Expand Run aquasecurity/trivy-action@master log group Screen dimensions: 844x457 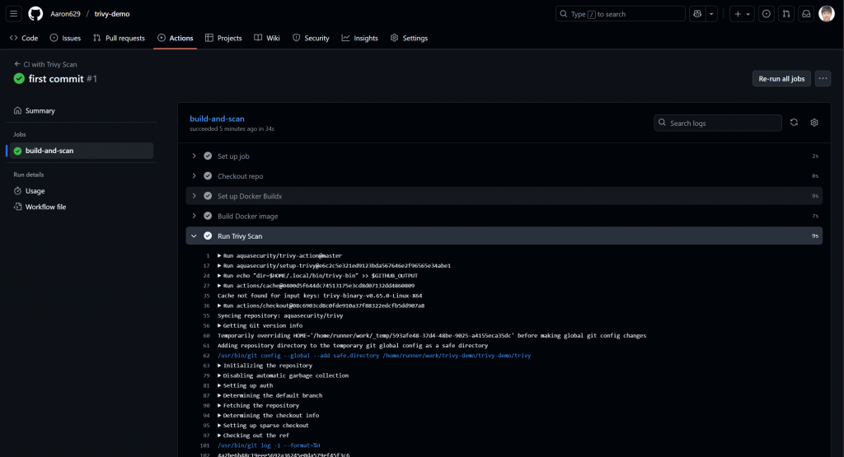click(x=280, y=255)
